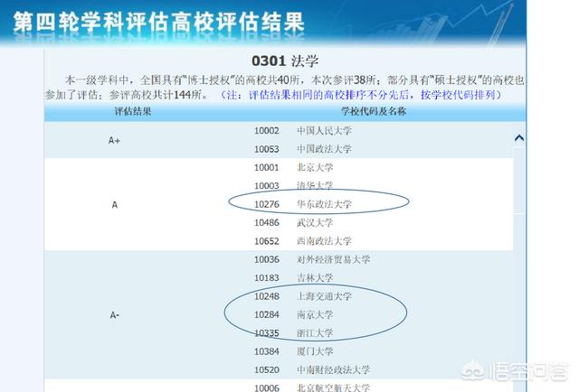Screen dimensions: 579x392
Task: Choose 西南政法大学 in the table
Action: click(324, 241)
